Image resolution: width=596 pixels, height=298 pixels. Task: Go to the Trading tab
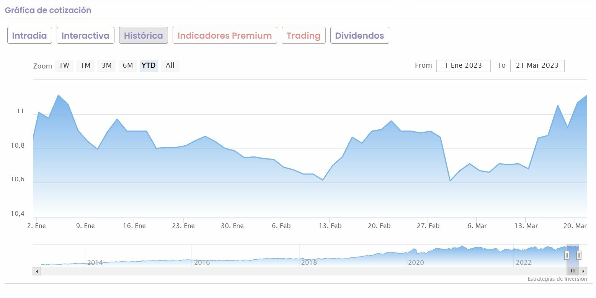304,36
